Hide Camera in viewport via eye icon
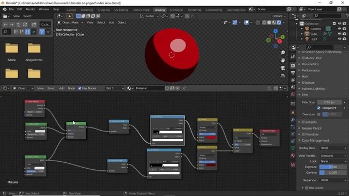 [339, 29]
